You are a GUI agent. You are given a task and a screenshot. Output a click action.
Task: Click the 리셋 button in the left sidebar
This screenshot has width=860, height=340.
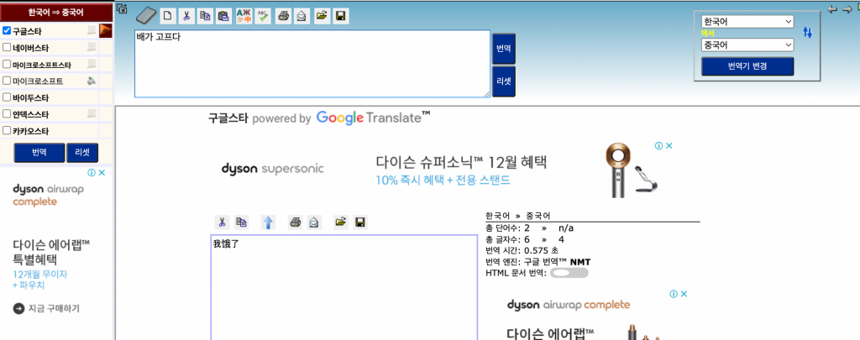pos(82,153)
